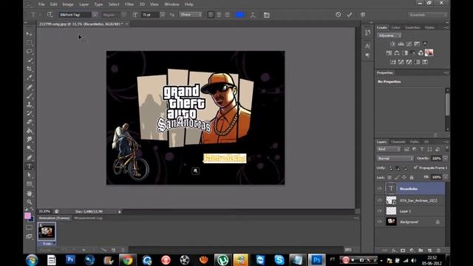Viewport: 473px width, 266px height.
Task: Open the font size dropdown
Action: tap(163, 15)
